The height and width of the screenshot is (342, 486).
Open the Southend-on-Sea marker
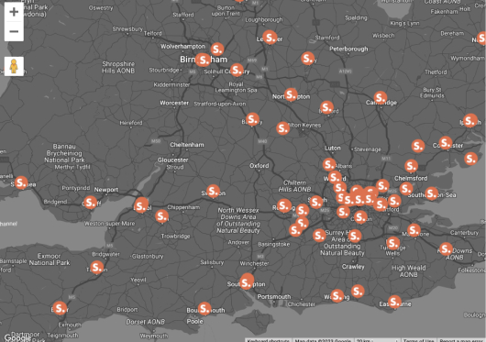[432, 193]
